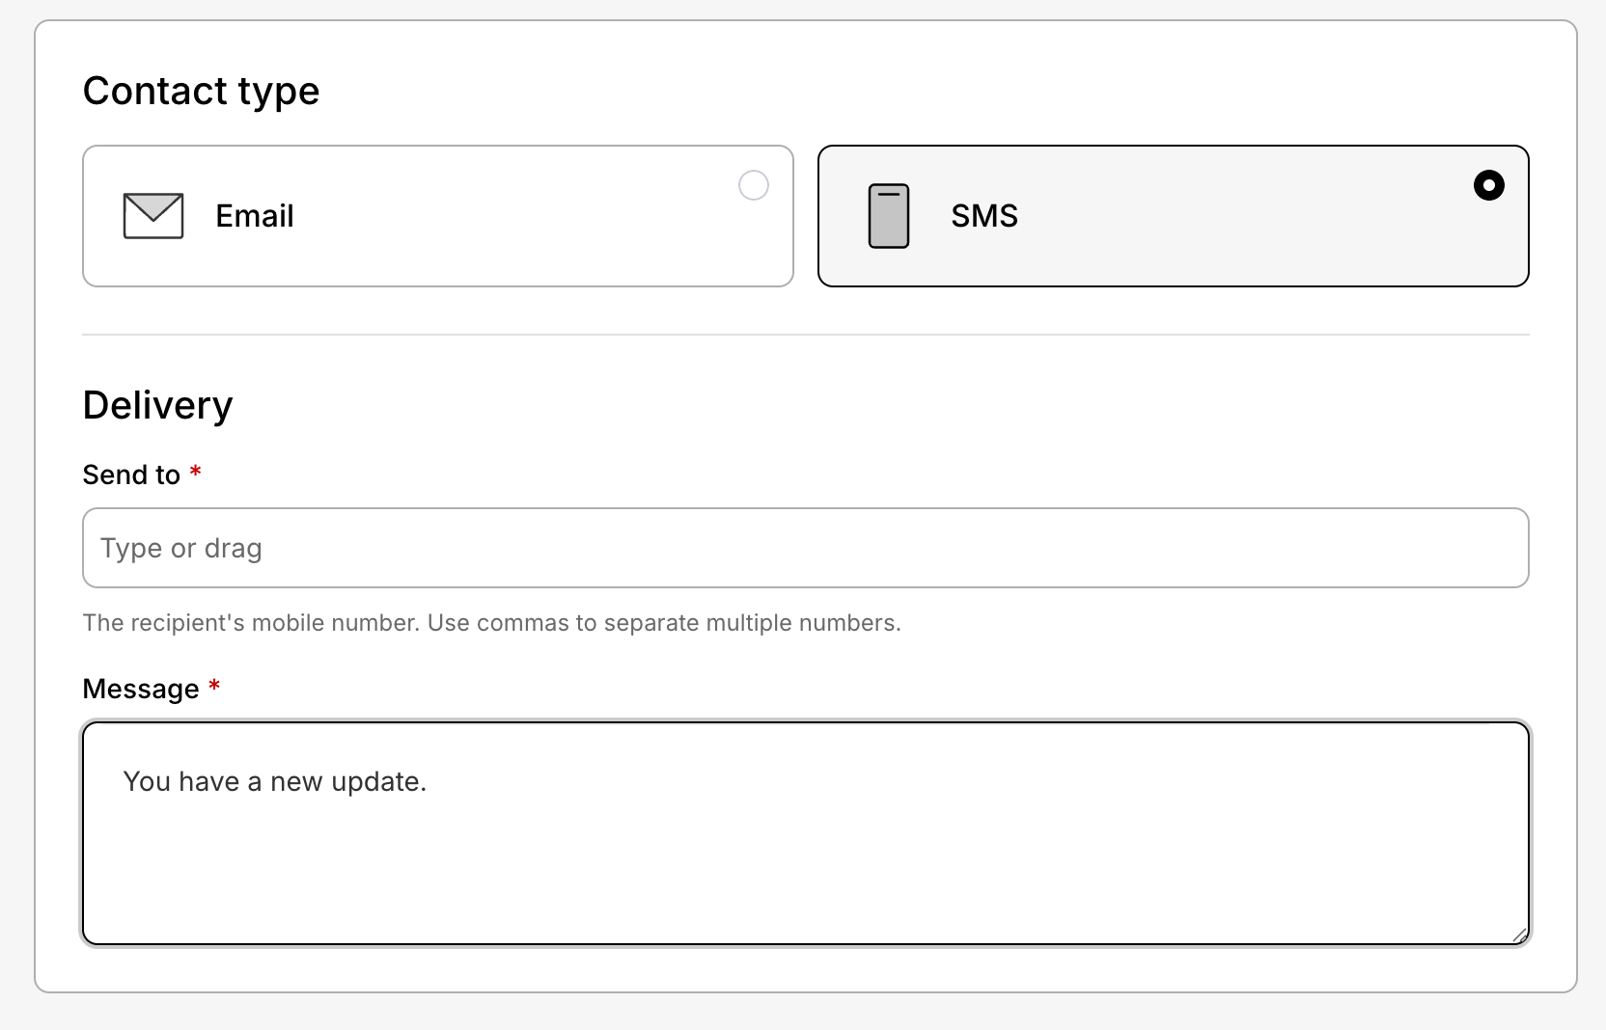This screenshot has width=1606, height=1030.
Task: Select the Email radio button
Action: tap(753, 185)
